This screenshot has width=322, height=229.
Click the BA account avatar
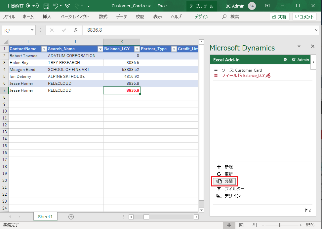252,6
